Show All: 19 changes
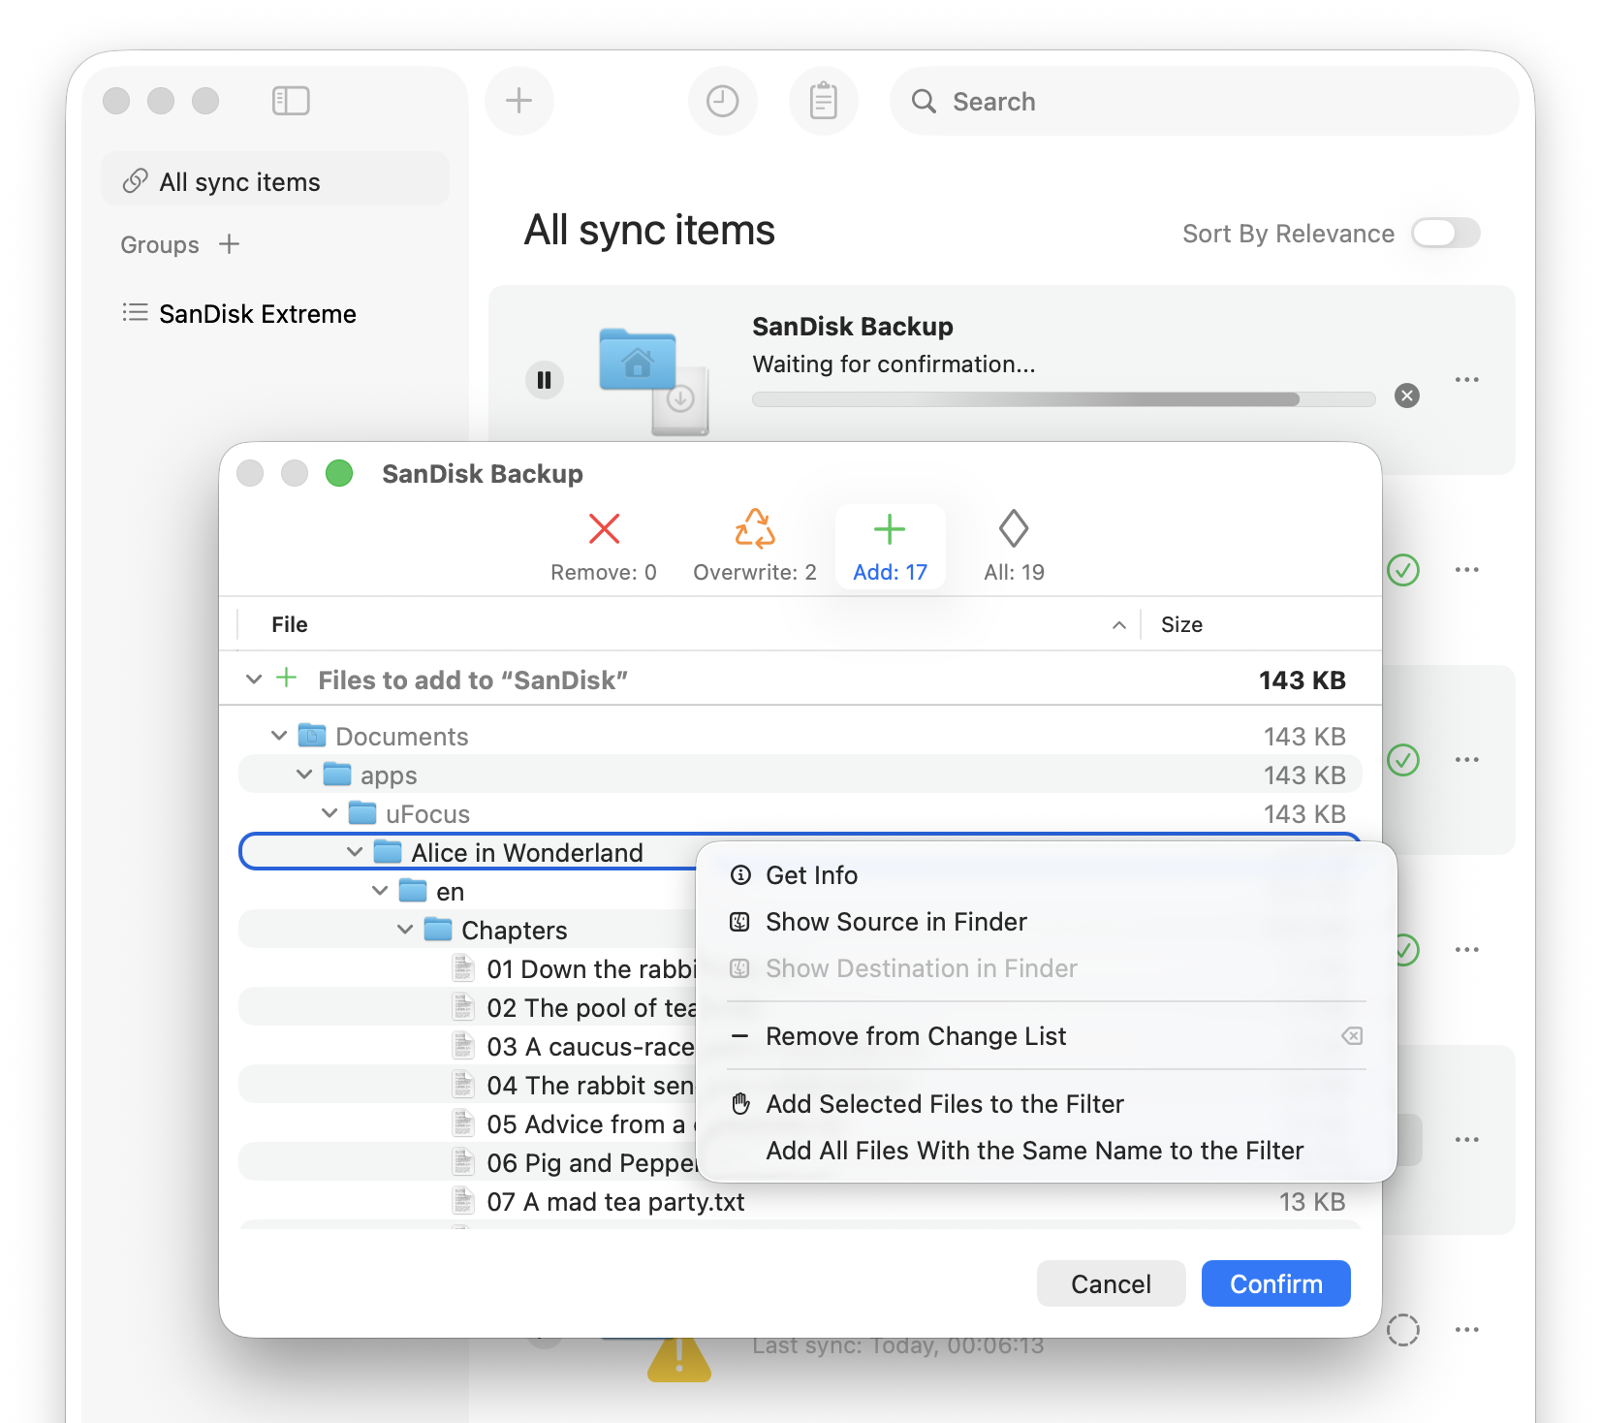The image size is (1601, 1423). click(1014, 547)
